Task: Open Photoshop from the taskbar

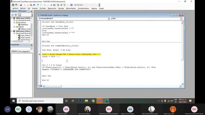Action: point(80,101)
